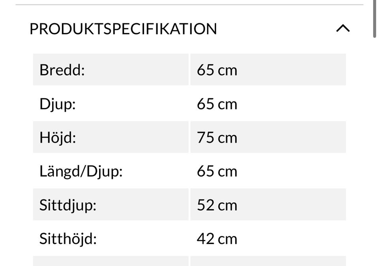The image size is (379, 266).
Task: Click the 65 cm value for Längd/Djup
Action: tap(217, 171)
